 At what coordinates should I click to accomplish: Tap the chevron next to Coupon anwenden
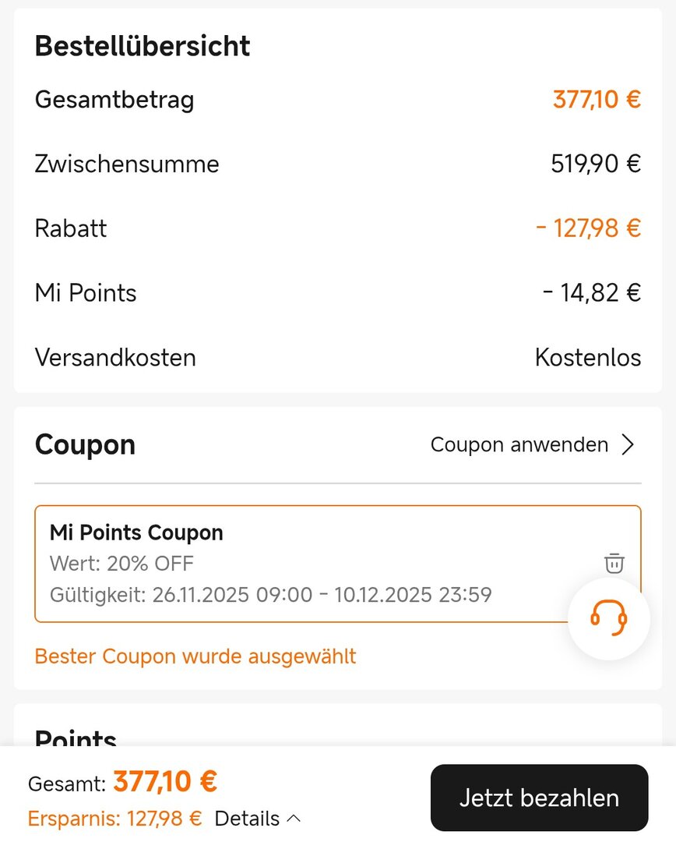[628, 444]
